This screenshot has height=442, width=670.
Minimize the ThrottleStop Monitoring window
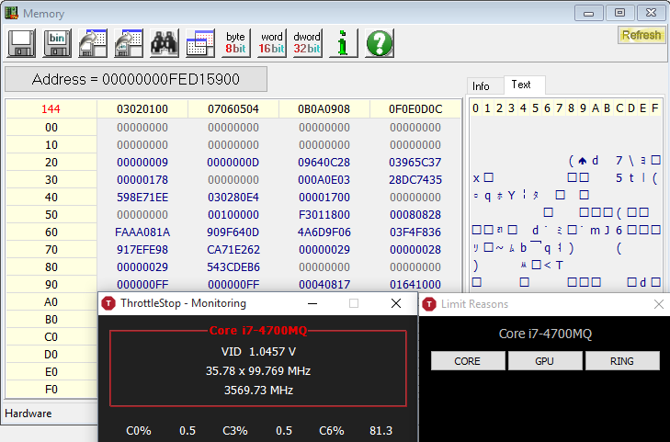click(312, 303)
